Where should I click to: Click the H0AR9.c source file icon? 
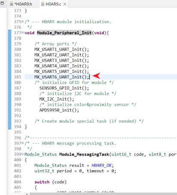click(42, 4)
